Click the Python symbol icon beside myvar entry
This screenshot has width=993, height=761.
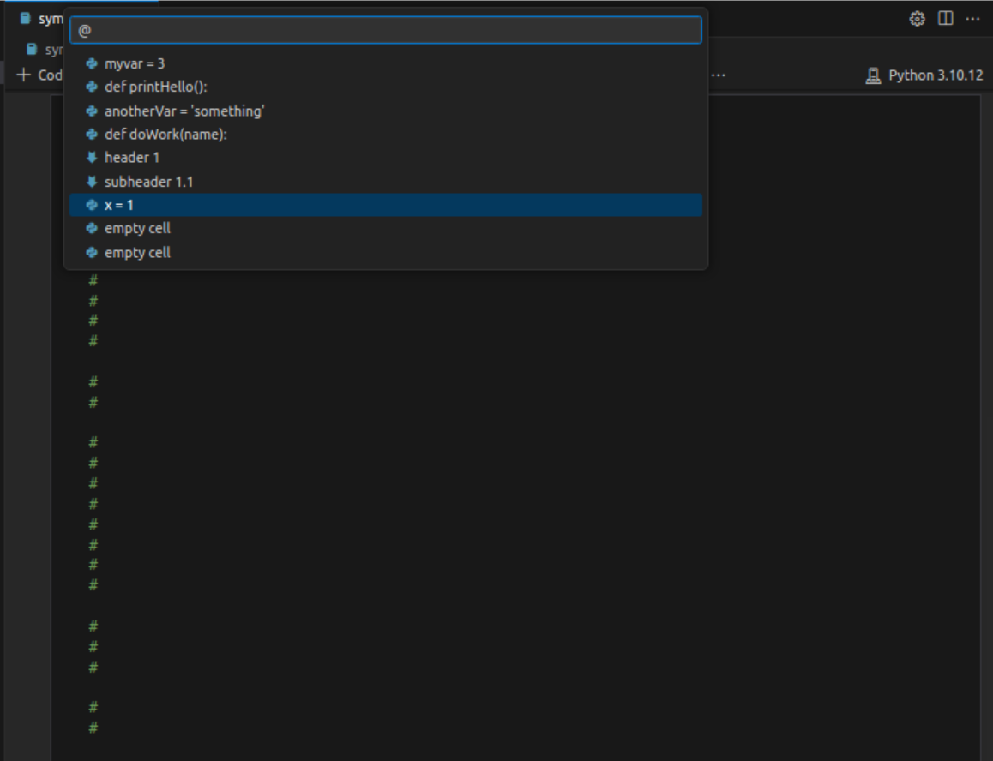click(x=91, y=63)
